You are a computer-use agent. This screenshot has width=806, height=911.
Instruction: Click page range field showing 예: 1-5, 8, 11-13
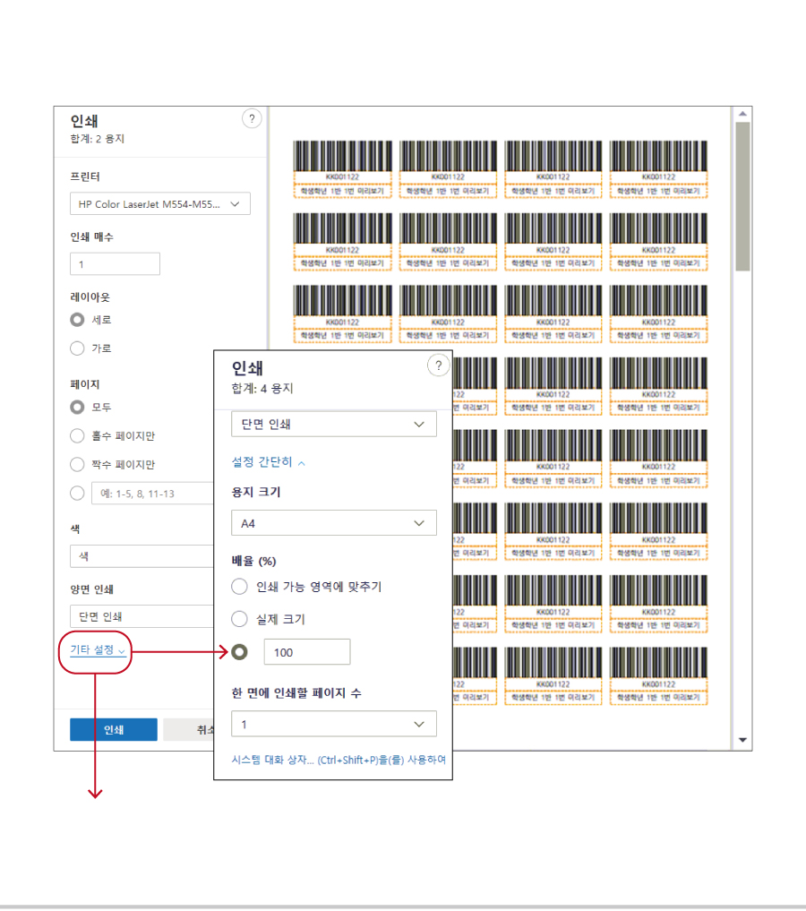click(153, 494)
